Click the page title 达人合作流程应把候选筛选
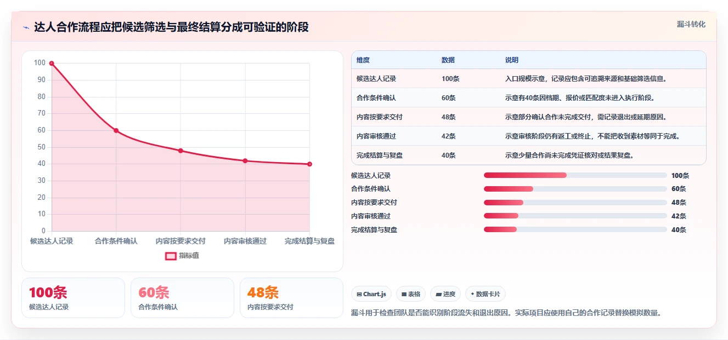 171,27
